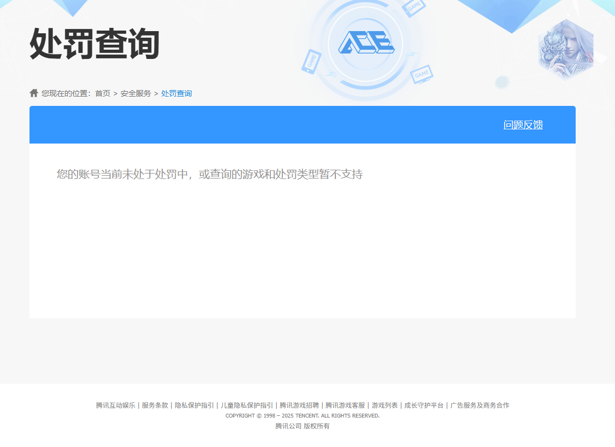Image resolution: width=615 pixels, height=447 pixels.
Task: Open 服务条款 in the footer
Action: pos(155,406)
